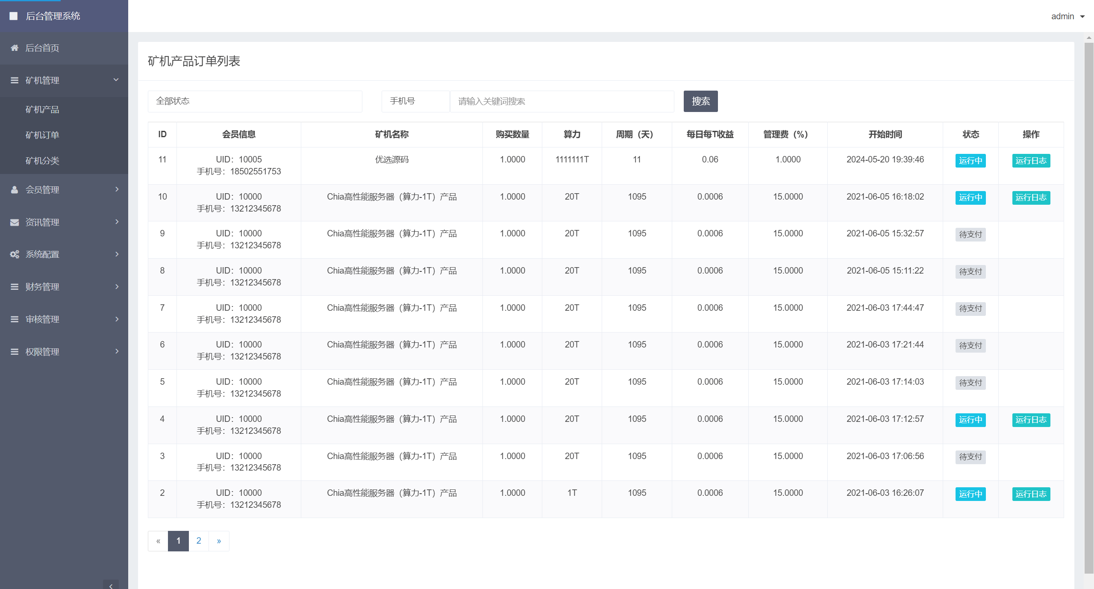Click the list icon beside 权限管理

[x=15, y=352]
